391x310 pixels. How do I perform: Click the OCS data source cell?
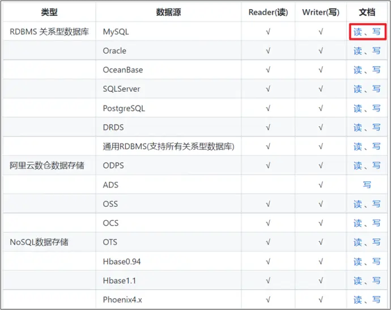(x=168, y=223)
